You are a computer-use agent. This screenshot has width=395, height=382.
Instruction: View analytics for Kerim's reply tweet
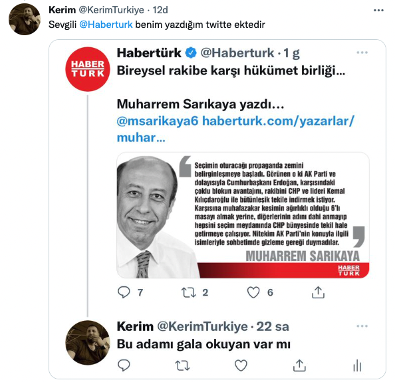[x=357, y=365]
